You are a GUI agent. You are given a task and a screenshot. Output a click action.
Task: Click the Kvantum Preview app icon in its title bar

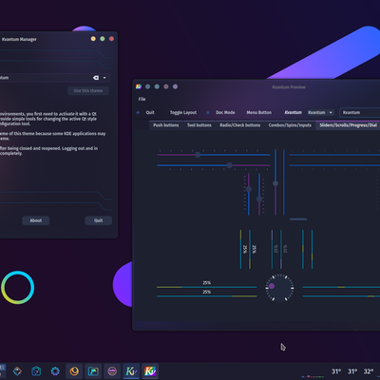pyautogui.click(x=139, y=86)
